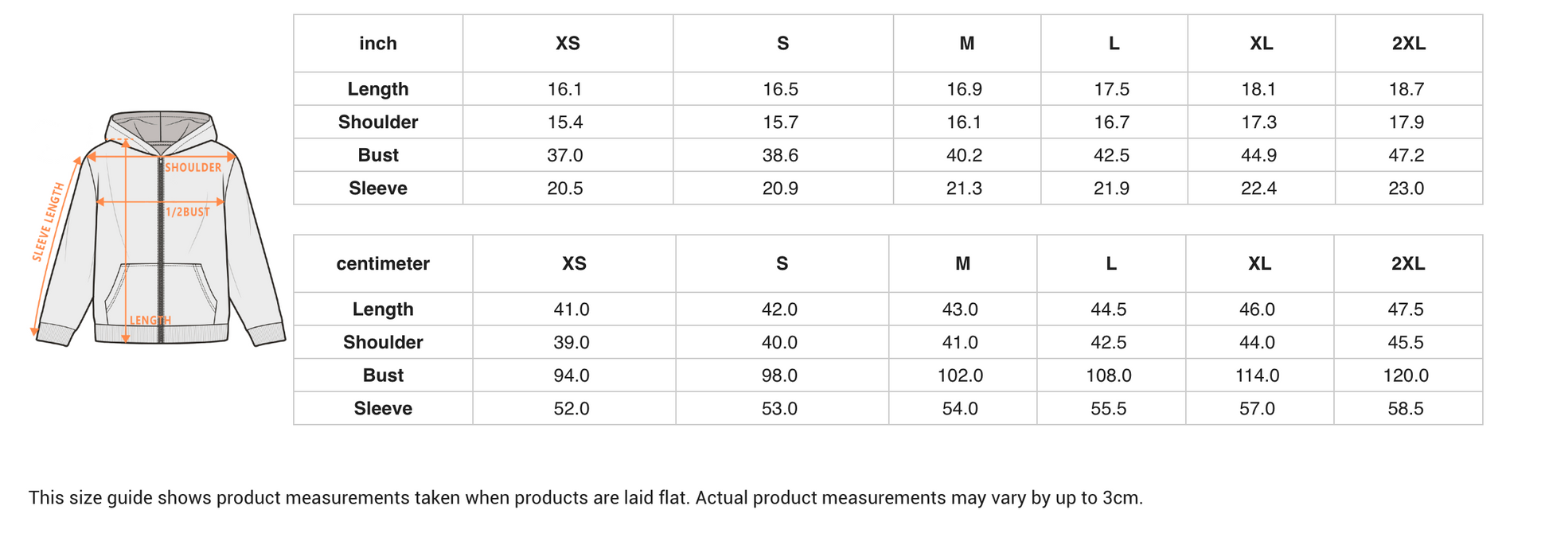Image resolution: width=1549 pixels, height=537 pixels.
Task: Click the orange SHOULDER label on hoodie
Action: pyautogui.click(x=193, y=168)
